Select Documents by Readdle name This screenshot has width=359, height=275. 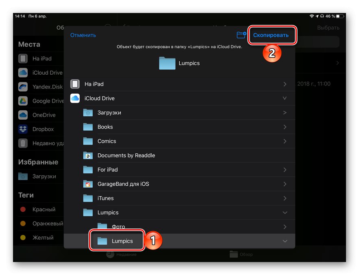[x=126, y=155]
